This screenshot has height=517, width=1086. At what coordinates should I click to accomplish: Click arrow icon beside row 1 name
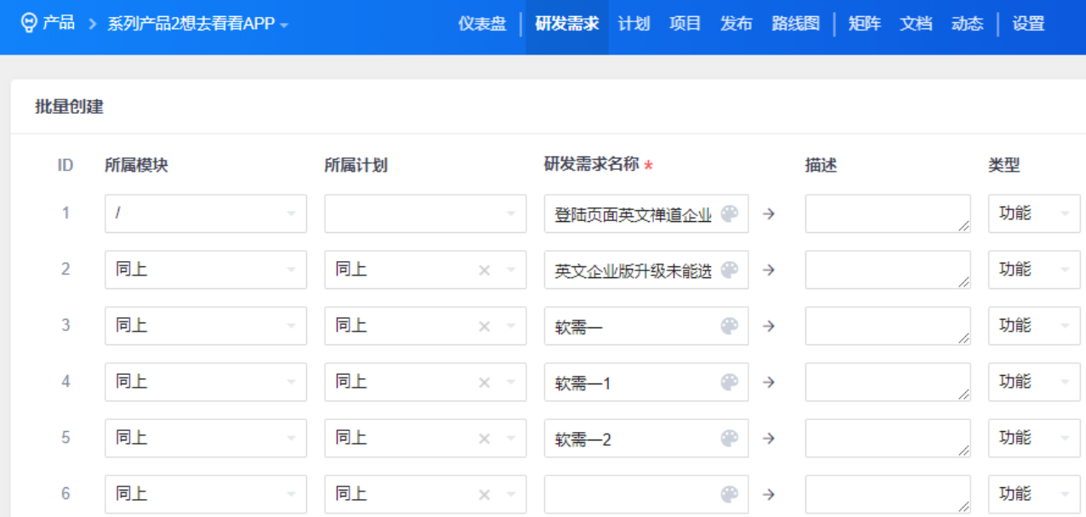coord(768,214)
